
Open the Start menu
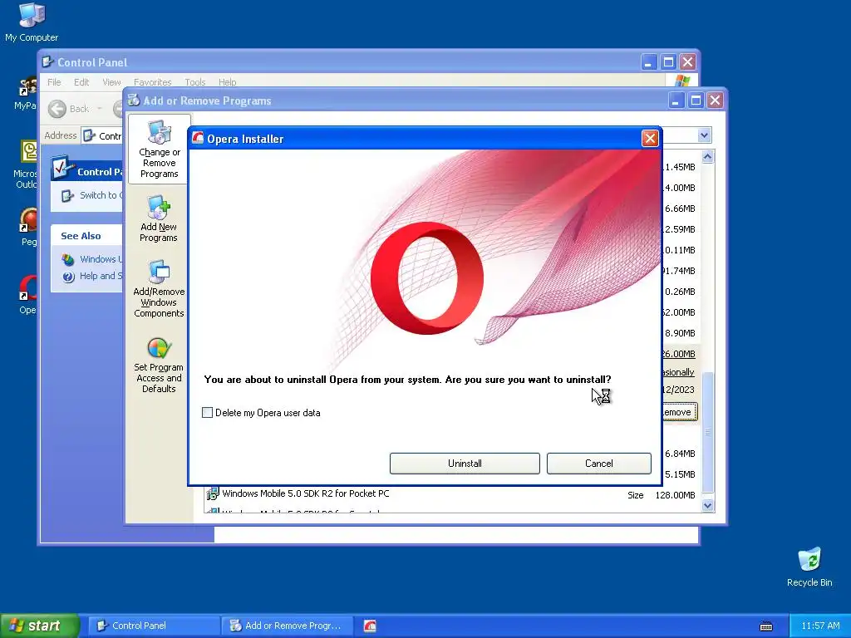click(x=40, y=626)
